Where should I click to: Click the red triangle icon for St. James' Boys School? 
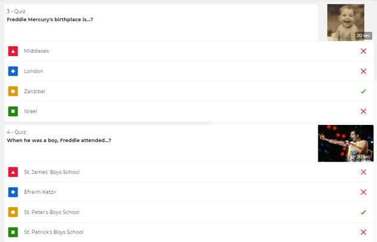point(13,173)
